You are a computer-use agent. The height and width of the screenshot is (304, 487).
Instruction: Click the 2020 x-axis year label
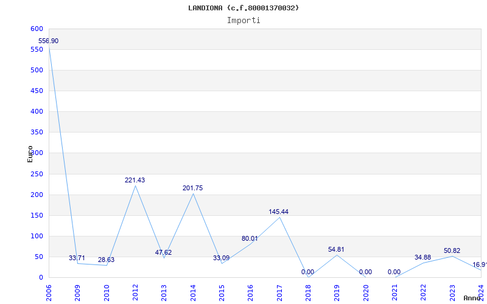[366, 293]
